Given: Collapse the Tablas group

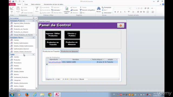Looking at the screenshot, I should (x=33, y=54).
